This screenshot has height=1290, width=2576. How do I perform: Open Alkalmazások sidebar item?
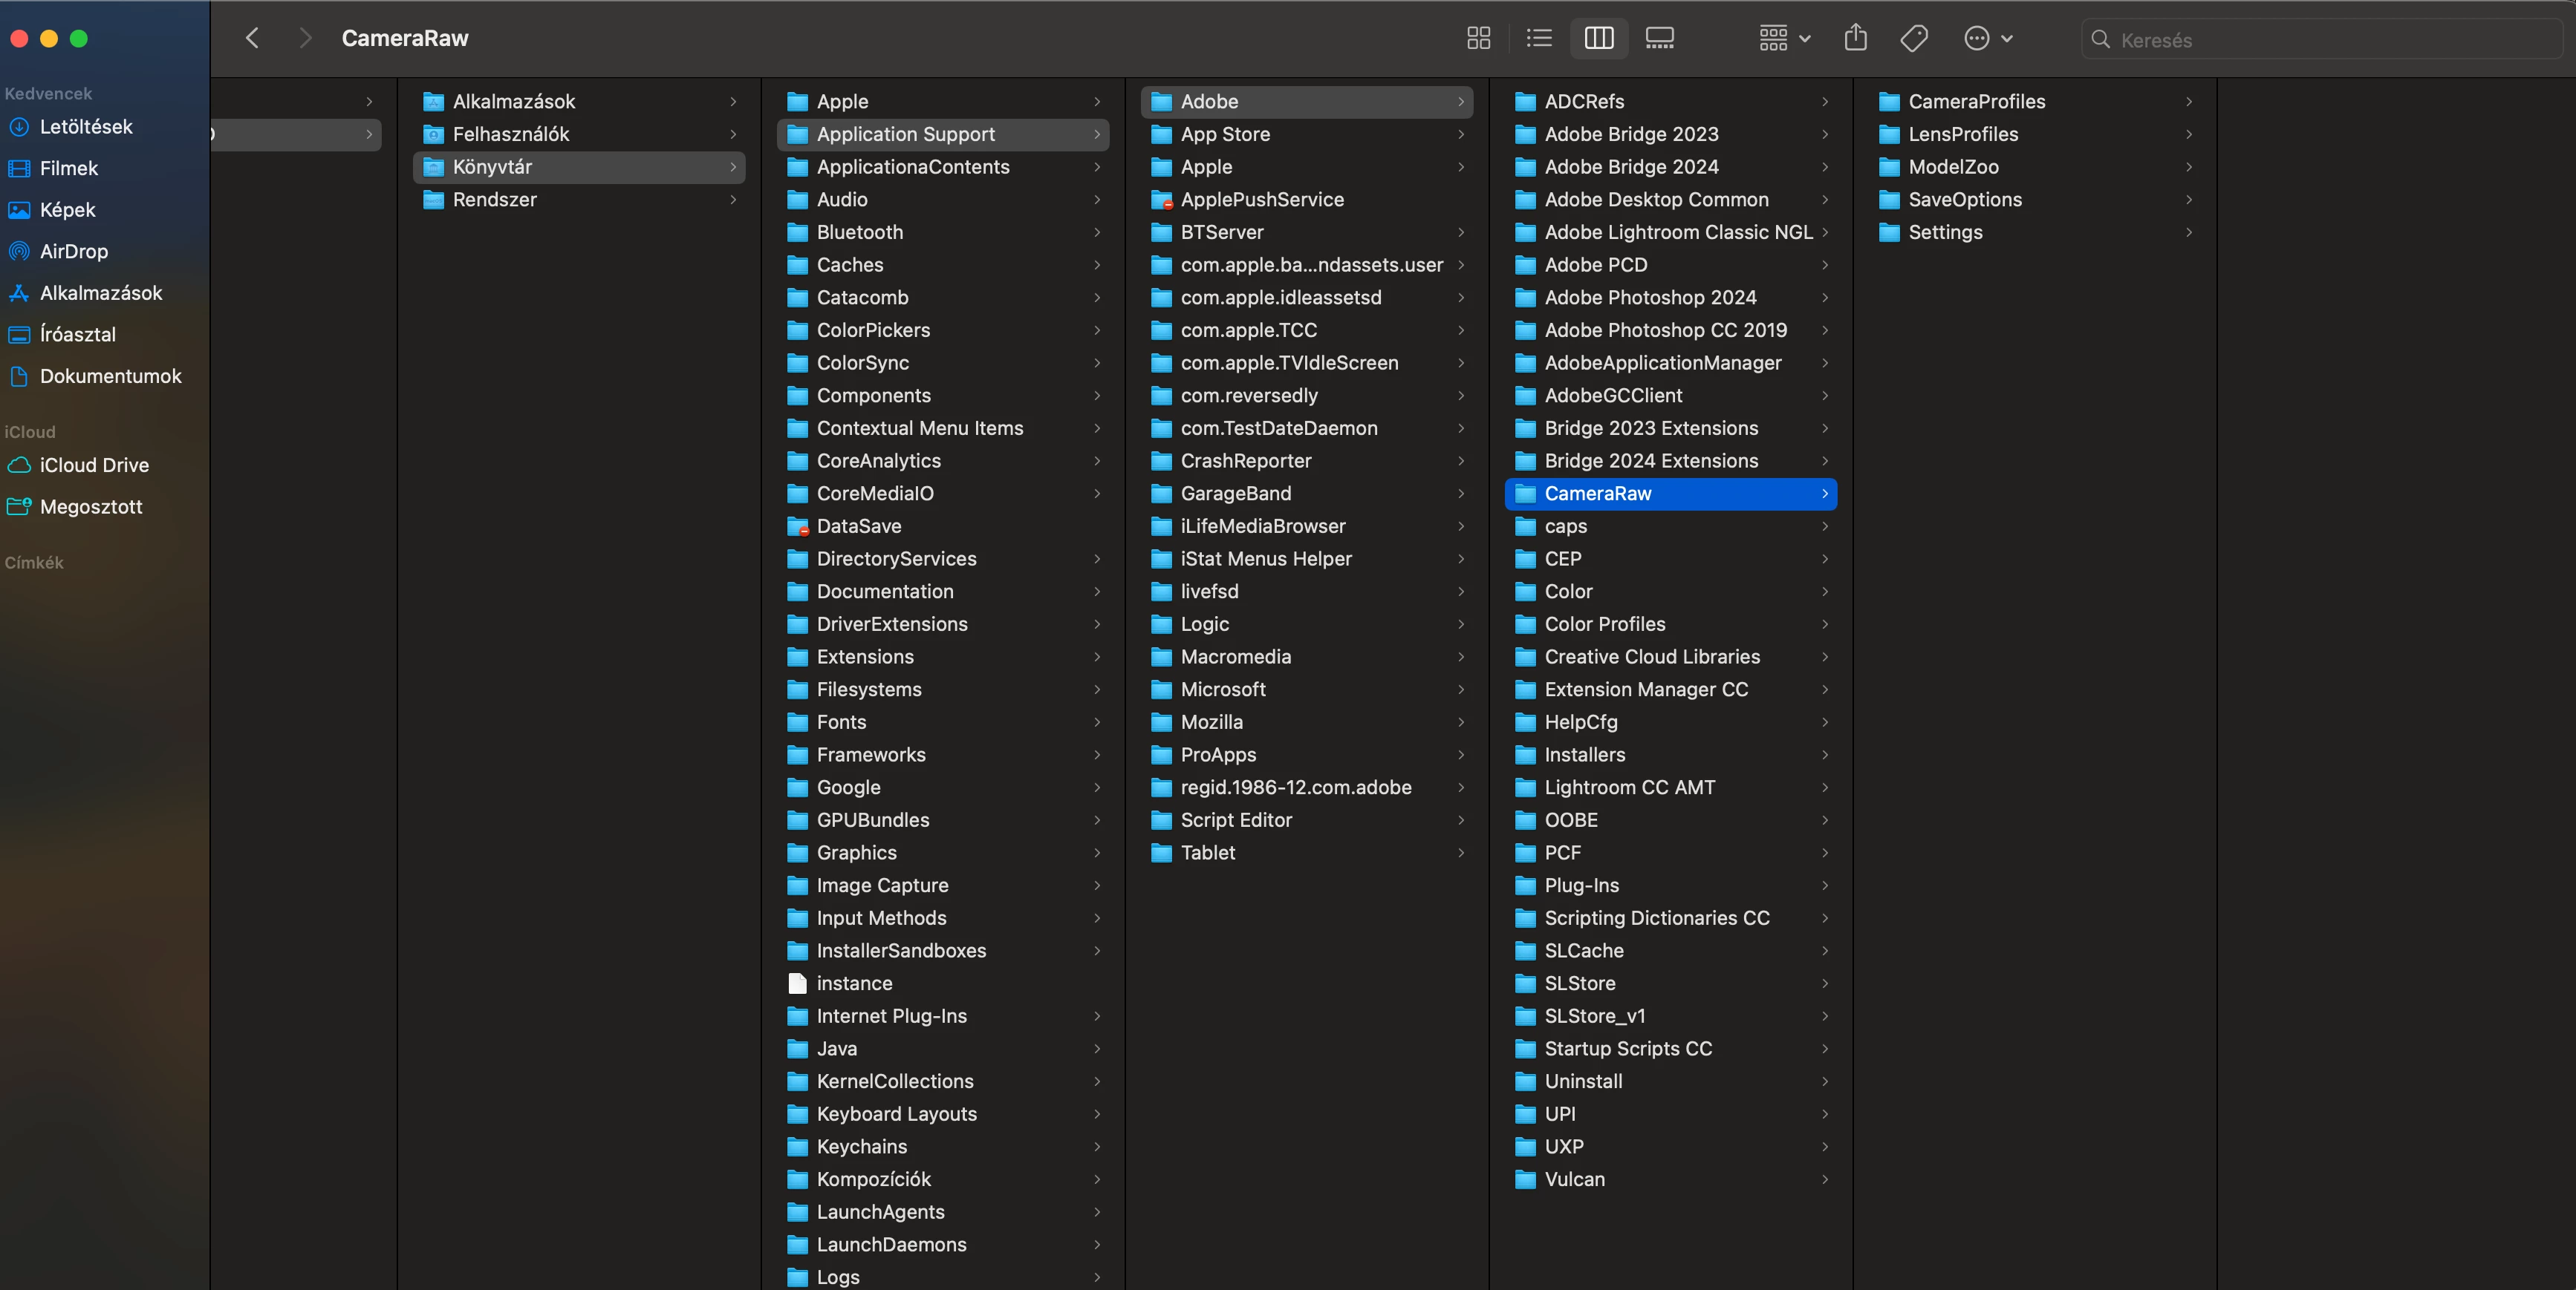click(x=100, y=292)
